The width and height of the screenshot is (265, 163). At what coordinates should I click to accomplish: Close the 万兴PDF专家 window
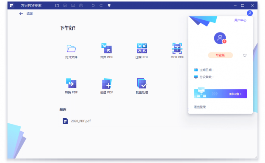pyautogui.click(x=252, y=5)
